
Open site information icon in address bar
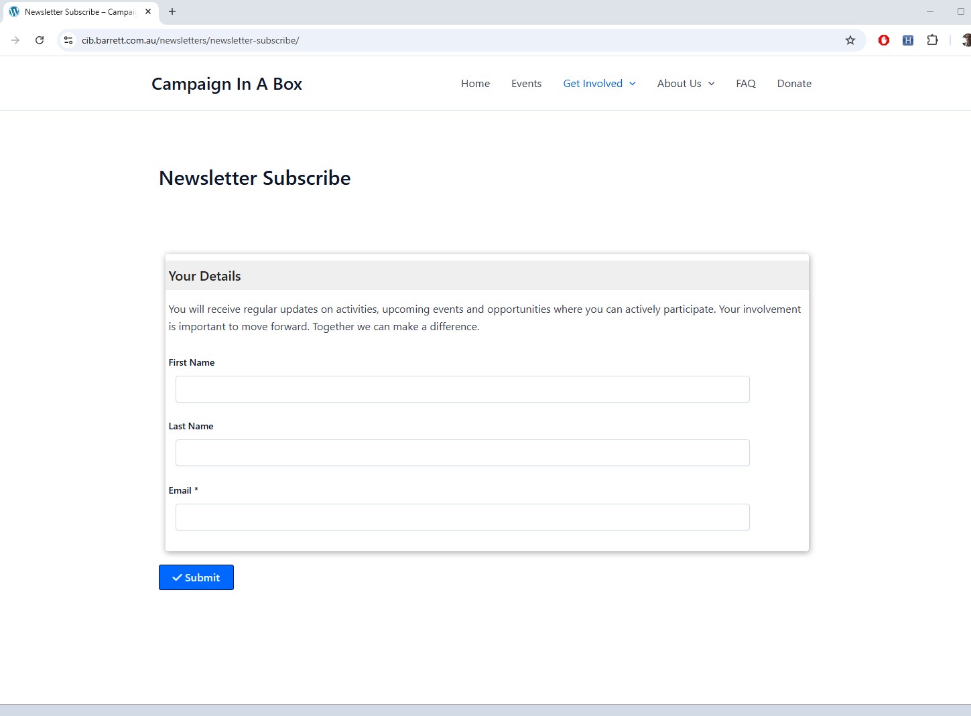tap(68, 40)
